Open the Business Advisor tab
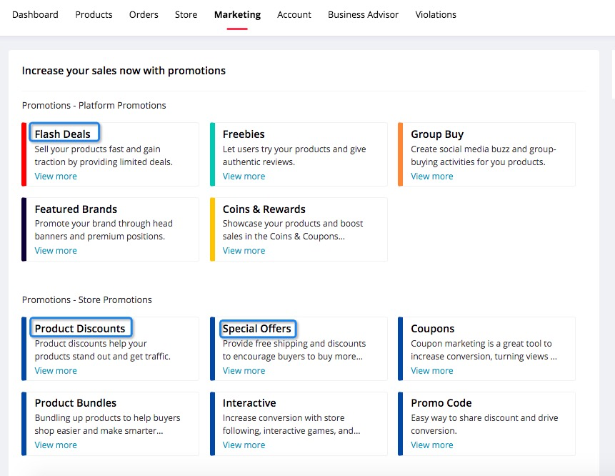This screenshot has width=615, height=476. [x=363, y=14]
